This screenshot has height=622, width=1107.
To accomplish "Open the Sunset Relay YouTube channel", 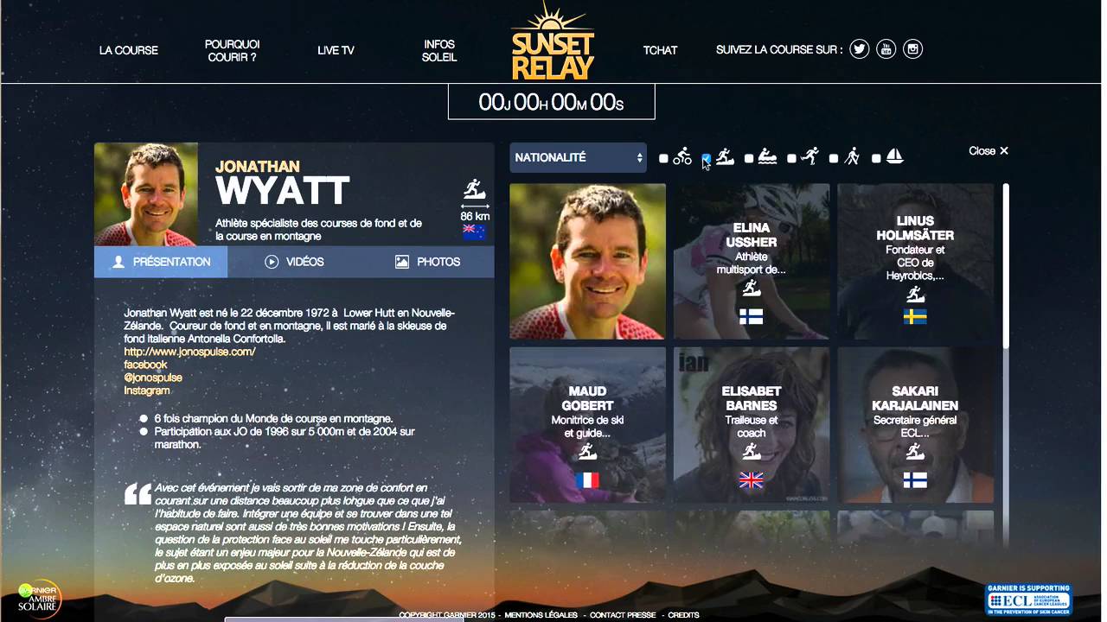I will point(886,49).
